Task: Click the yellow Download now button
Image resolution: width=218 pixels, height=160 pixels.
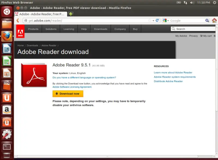Action: coord(68,94)
